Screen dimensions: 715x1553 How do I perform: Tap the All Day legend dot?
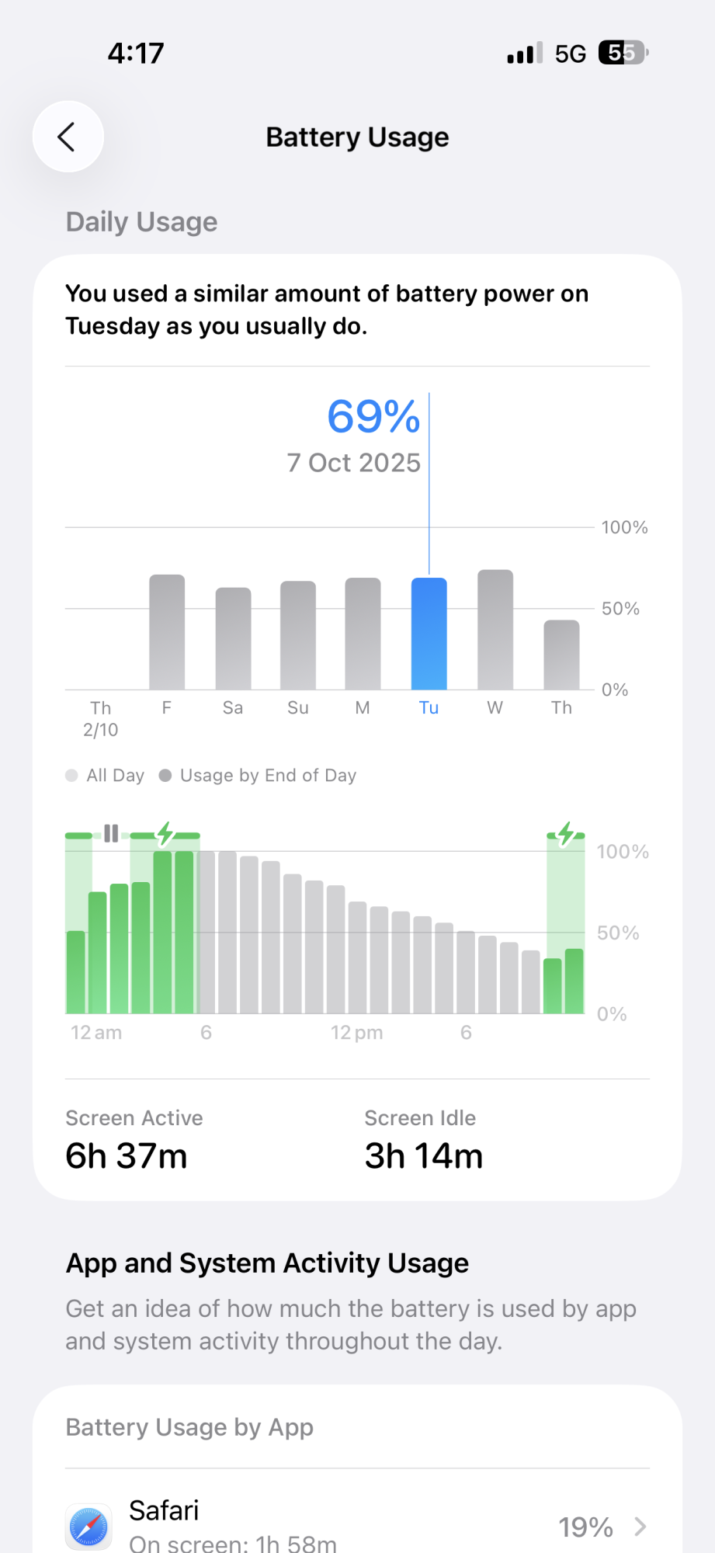pos(72,776)
